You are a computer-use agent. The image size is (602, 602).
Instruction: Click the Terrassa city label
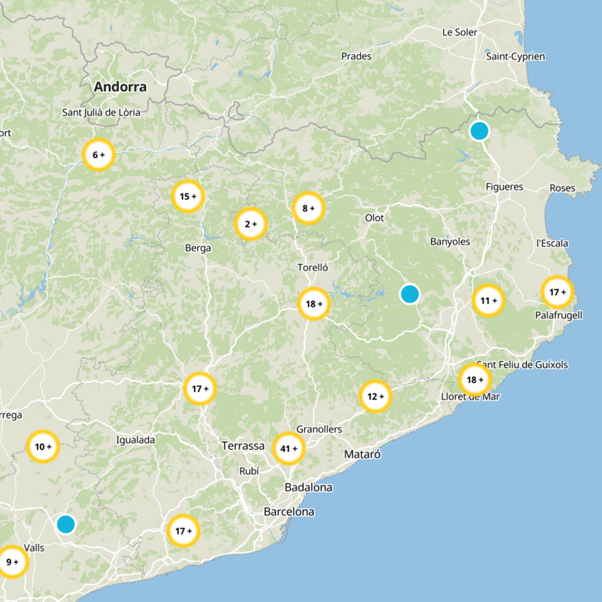click(x=243, y=445)
